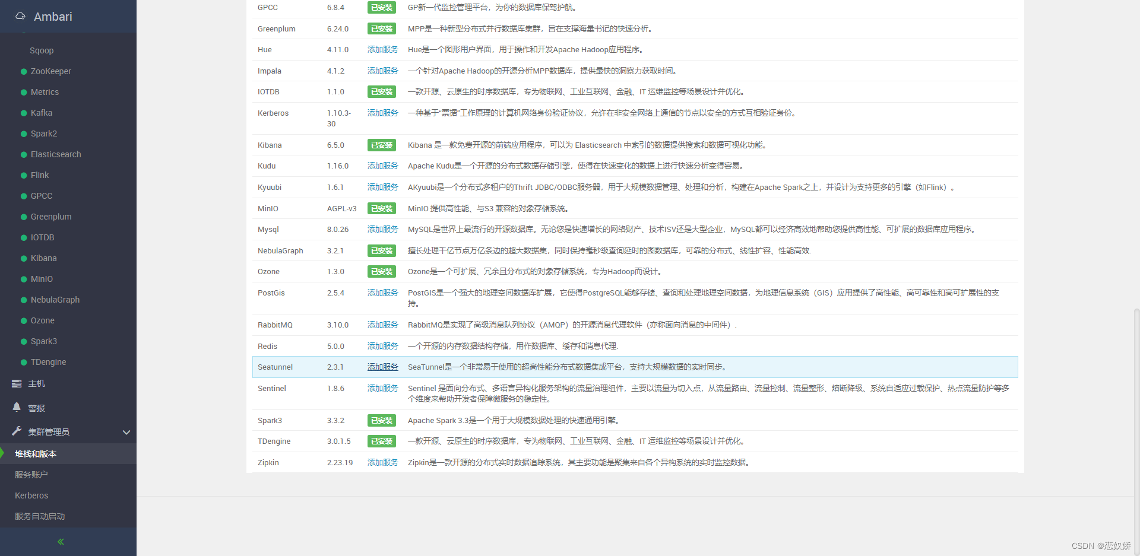Click 添加服务 link for Zipkin
This screenshot has width=1140, height=556.
click(383, 463)
